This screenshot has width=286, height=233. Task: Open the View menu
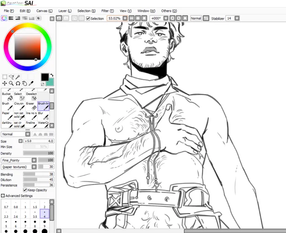(x=126, y=11)
